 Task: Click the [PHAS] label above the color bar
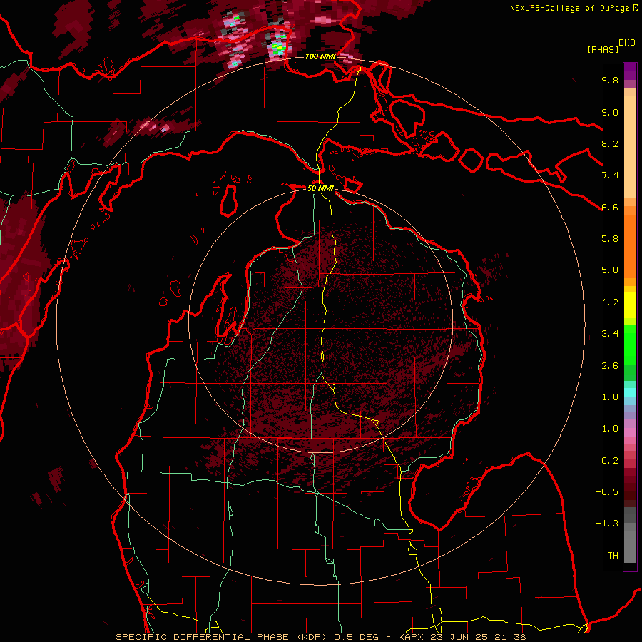coord(603,49)
